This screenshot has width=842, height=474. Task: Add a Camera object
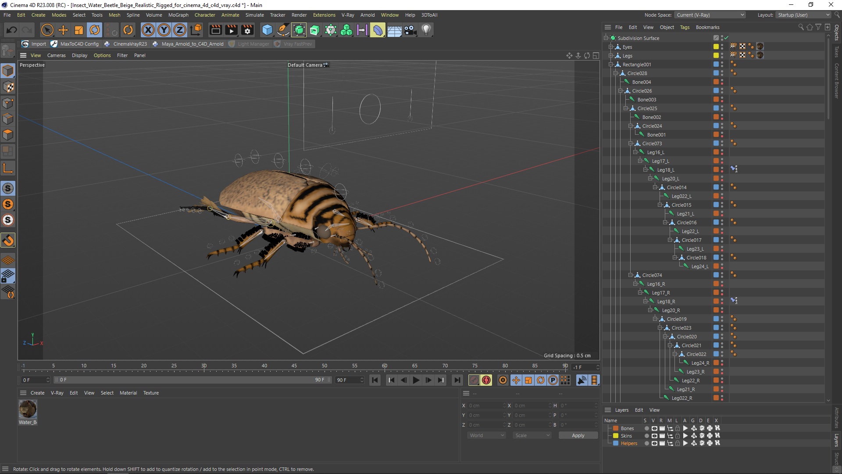[x=410, y=30]
